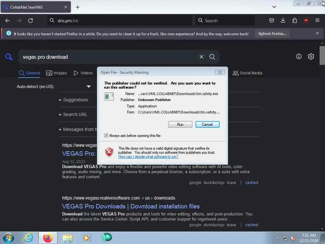This screenshot has height=244, width=325.
Task: Switch to the Images category
Action: point(56,73)
